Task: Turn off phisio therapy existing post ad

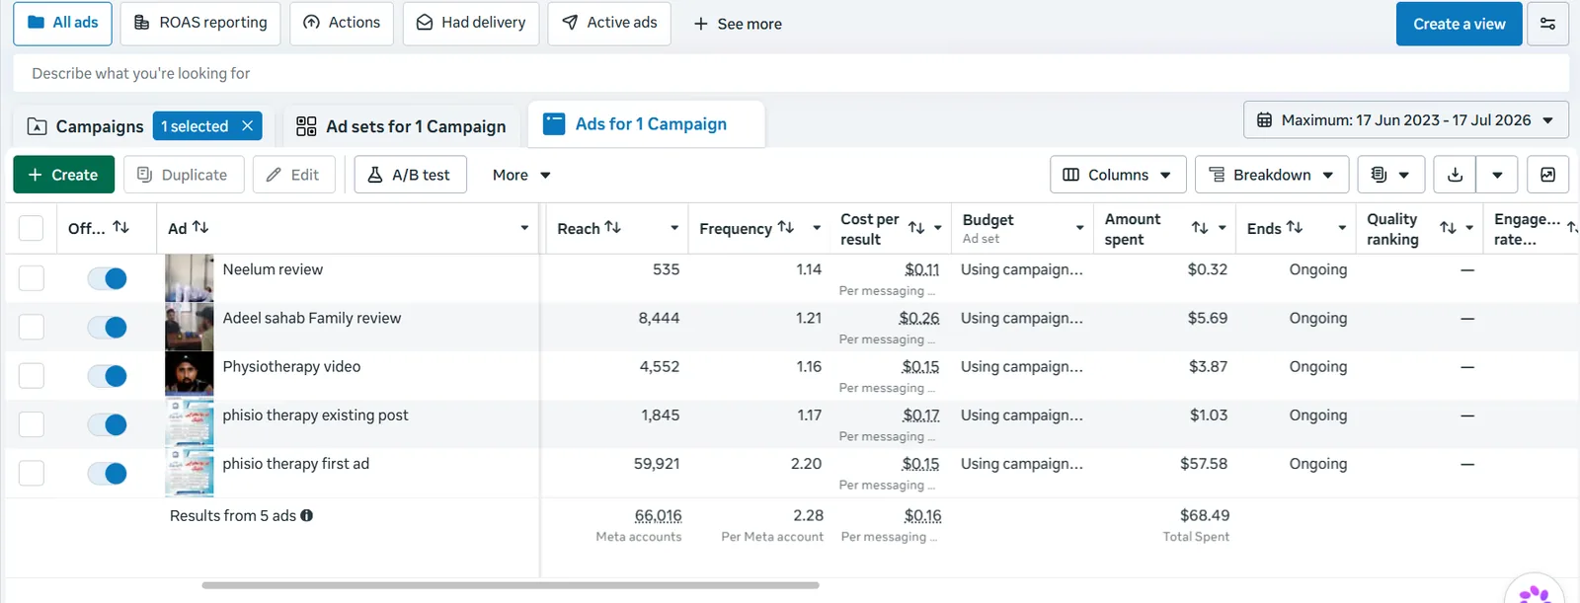Action: click(108, 424)
